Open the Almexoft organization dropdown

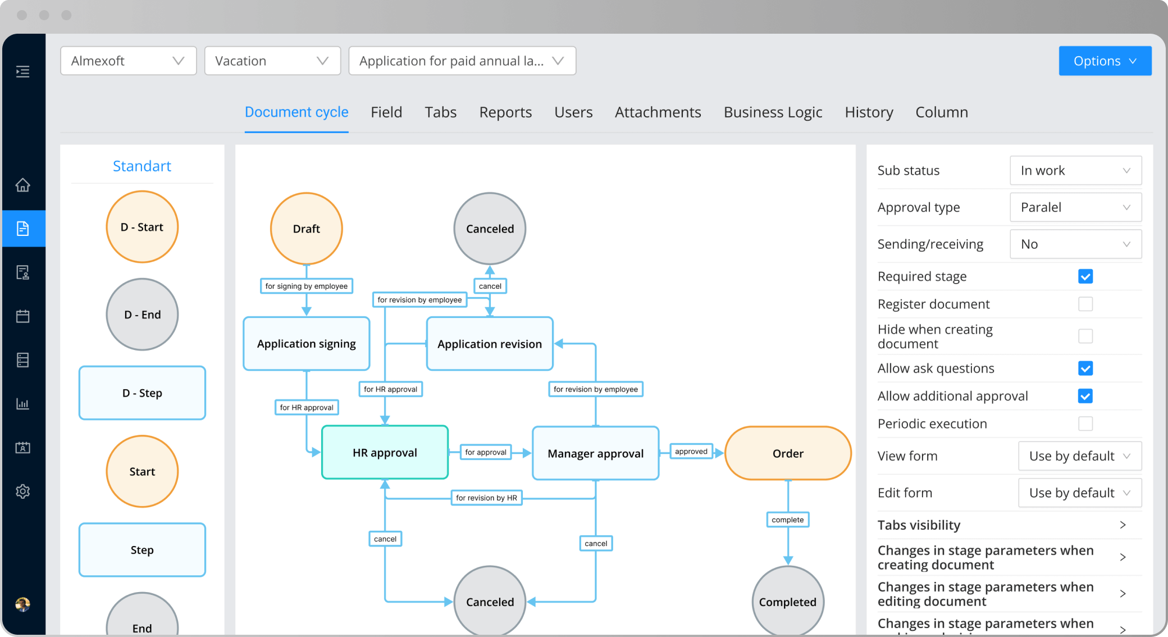click(x=129, y=61)
